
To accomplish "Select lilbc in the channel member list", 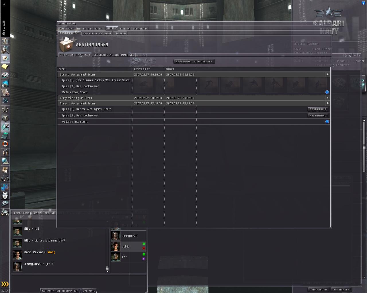I will click(128, 257).
